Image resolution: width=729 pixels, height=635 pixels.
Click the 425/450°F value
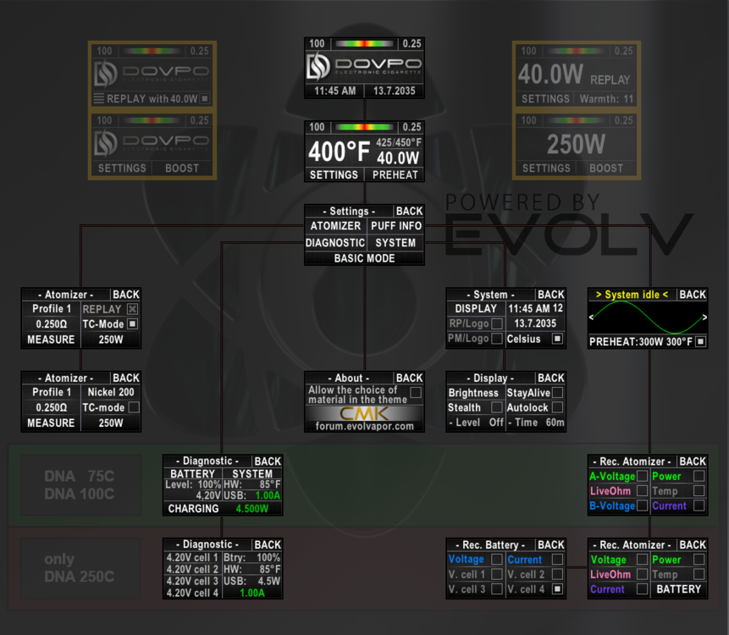pyautogui.click(x=399, y=142)
